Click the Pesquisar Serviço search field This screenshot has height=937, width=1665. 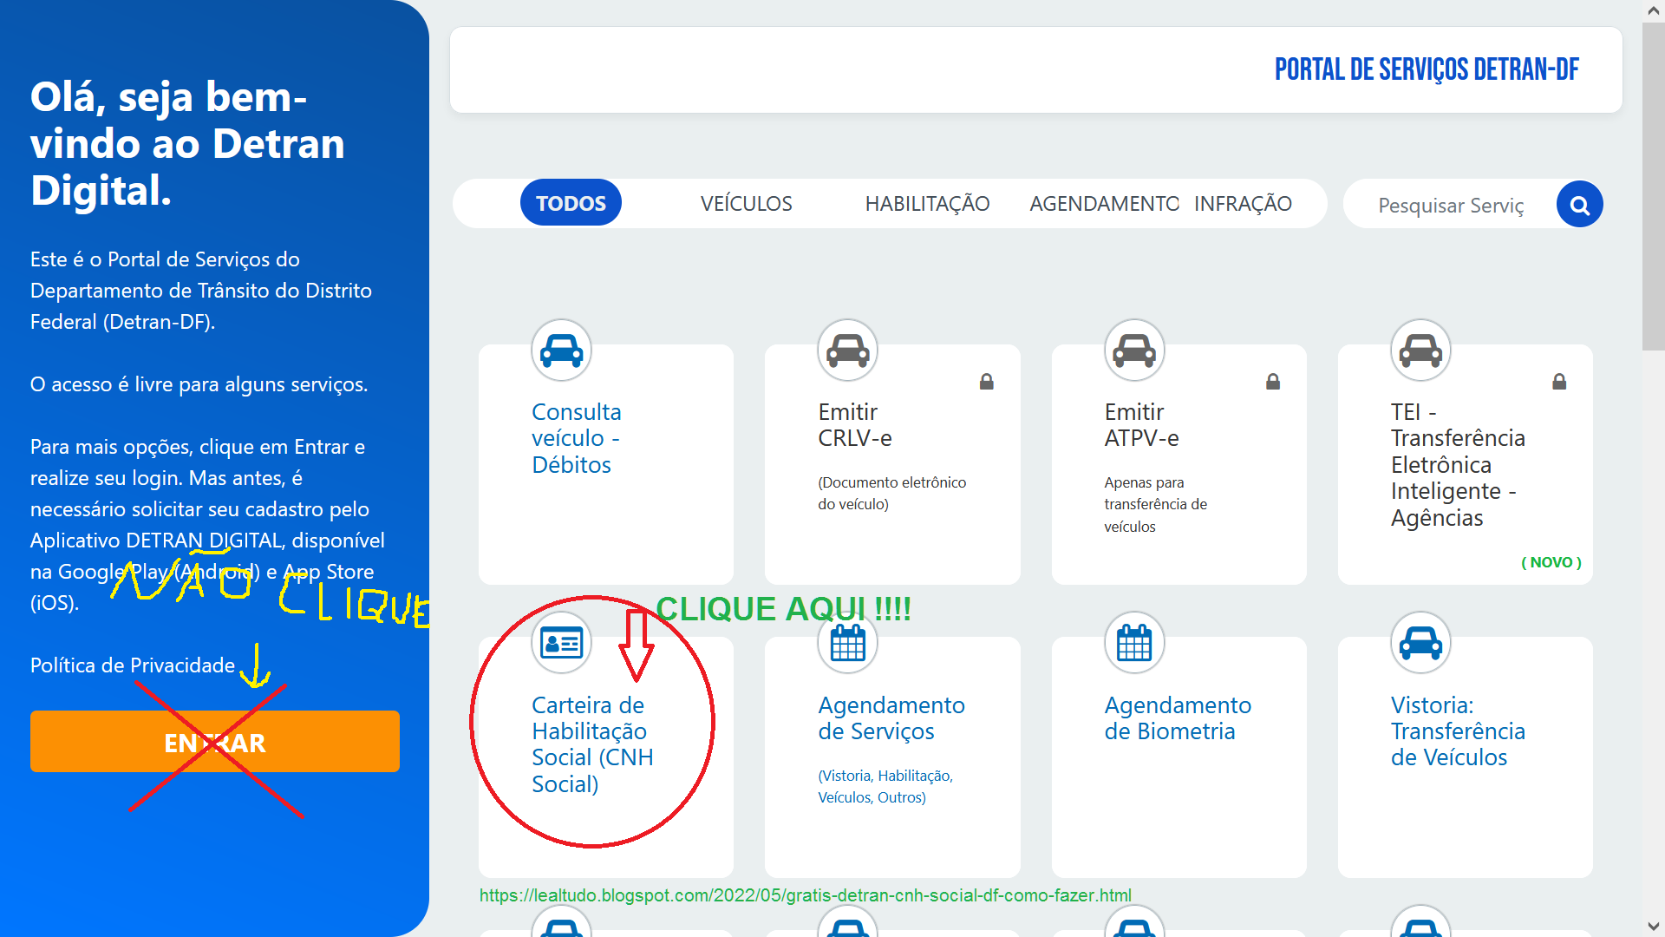pos(1451,206)
